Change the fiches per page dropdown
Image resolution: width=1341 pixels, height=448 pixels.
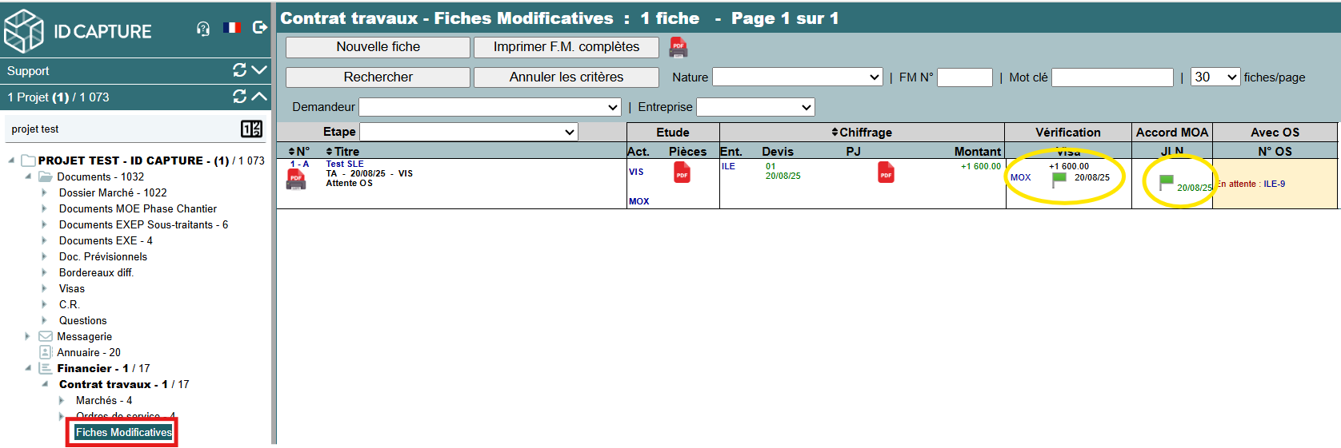coord(1215,77)
